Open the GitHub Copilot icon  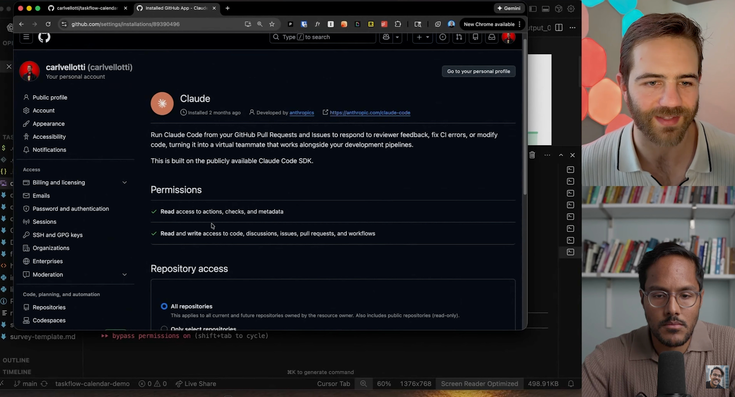[x=386, y=37]
